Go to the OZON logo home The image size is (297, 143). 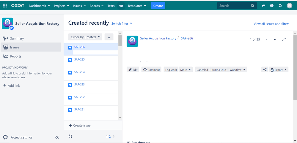pyautogui.click(x=18, y=6)
